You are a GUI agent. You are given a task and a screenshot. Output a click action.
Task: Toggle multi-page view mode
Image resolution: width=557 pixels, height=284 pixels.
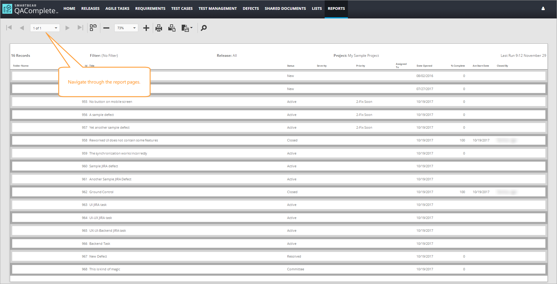pos(93,28)
